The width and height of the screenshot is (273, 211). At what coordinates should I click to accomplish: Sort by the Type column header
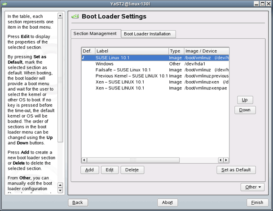point(176,51)
